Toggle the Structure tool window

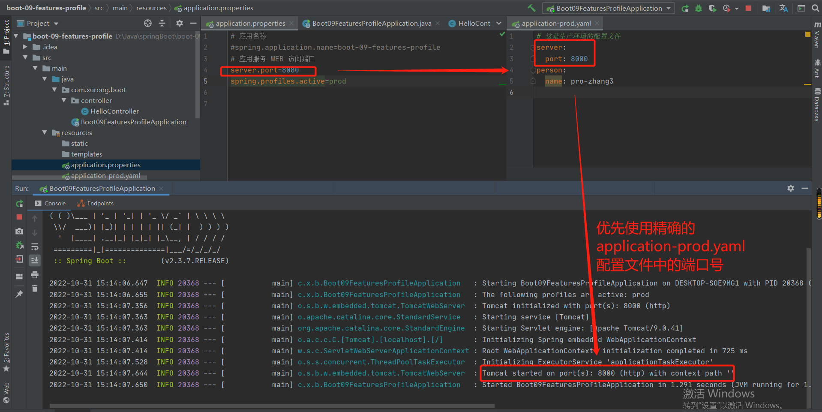[6, 85]
